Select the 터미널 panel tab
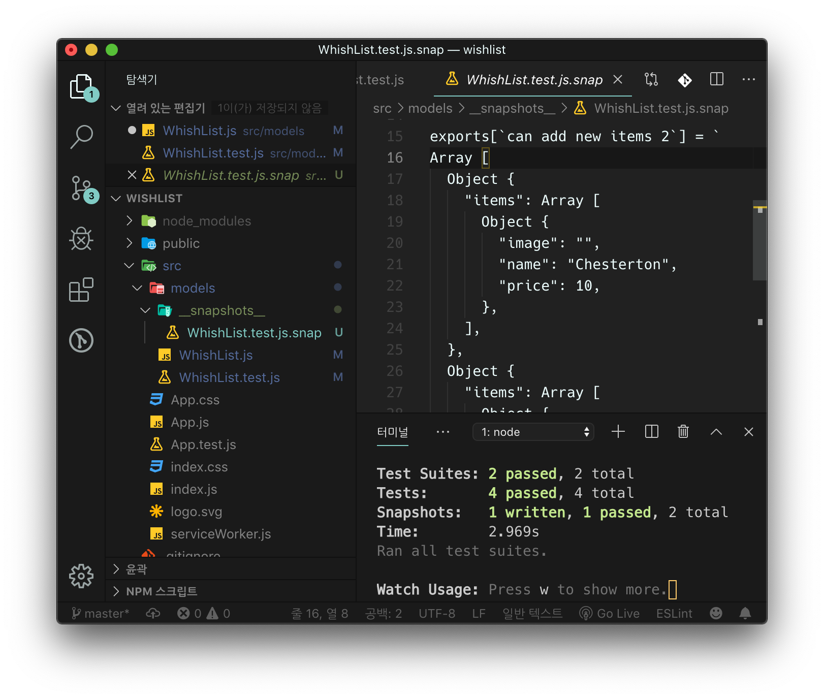Screen dimensions: 824x699 tap(393, 432)
